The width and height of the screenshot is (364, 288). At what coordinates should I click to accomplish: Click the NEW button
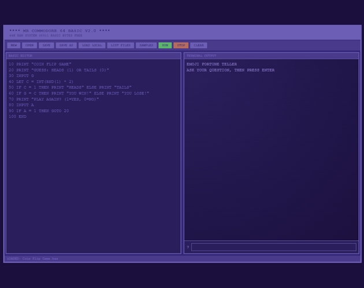click(14, 45)
